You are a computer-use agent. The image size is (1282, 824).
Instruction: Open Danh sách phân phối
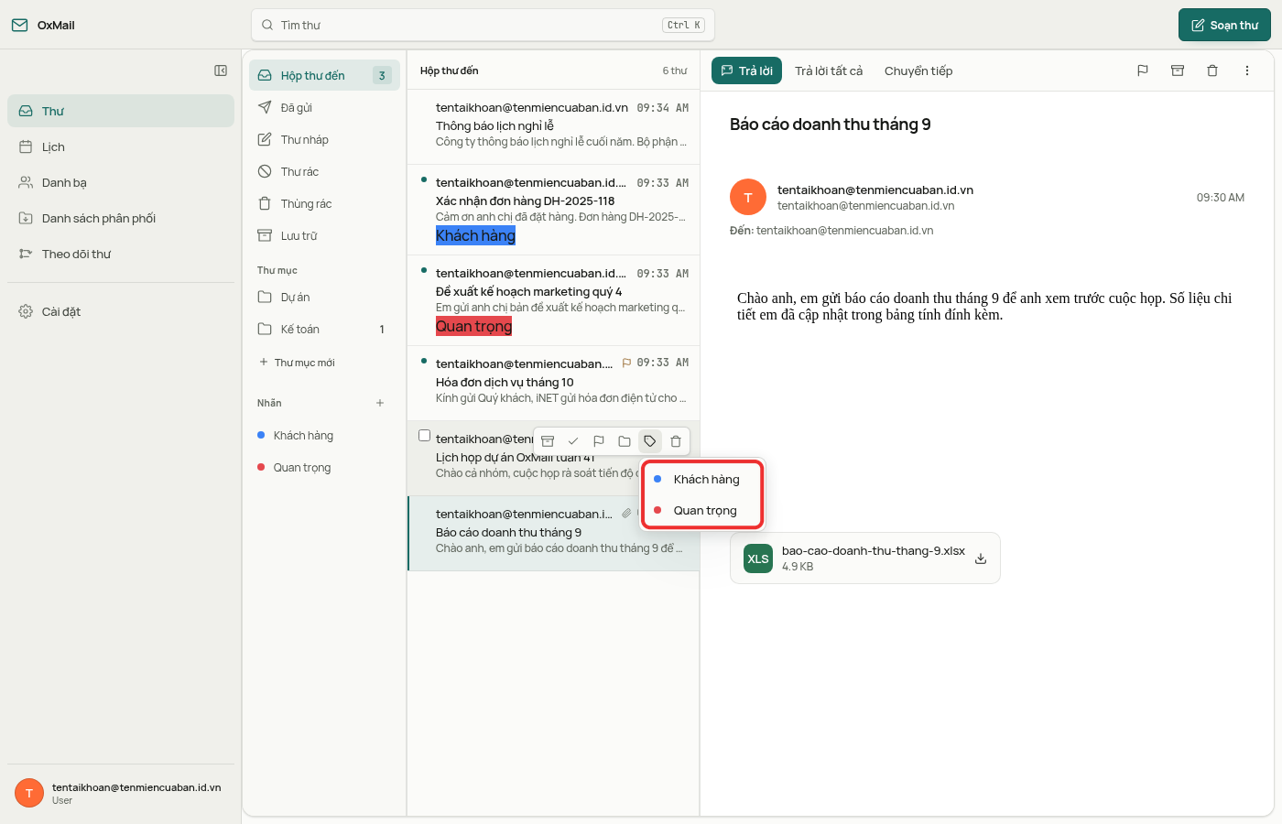tap(121, 218)
